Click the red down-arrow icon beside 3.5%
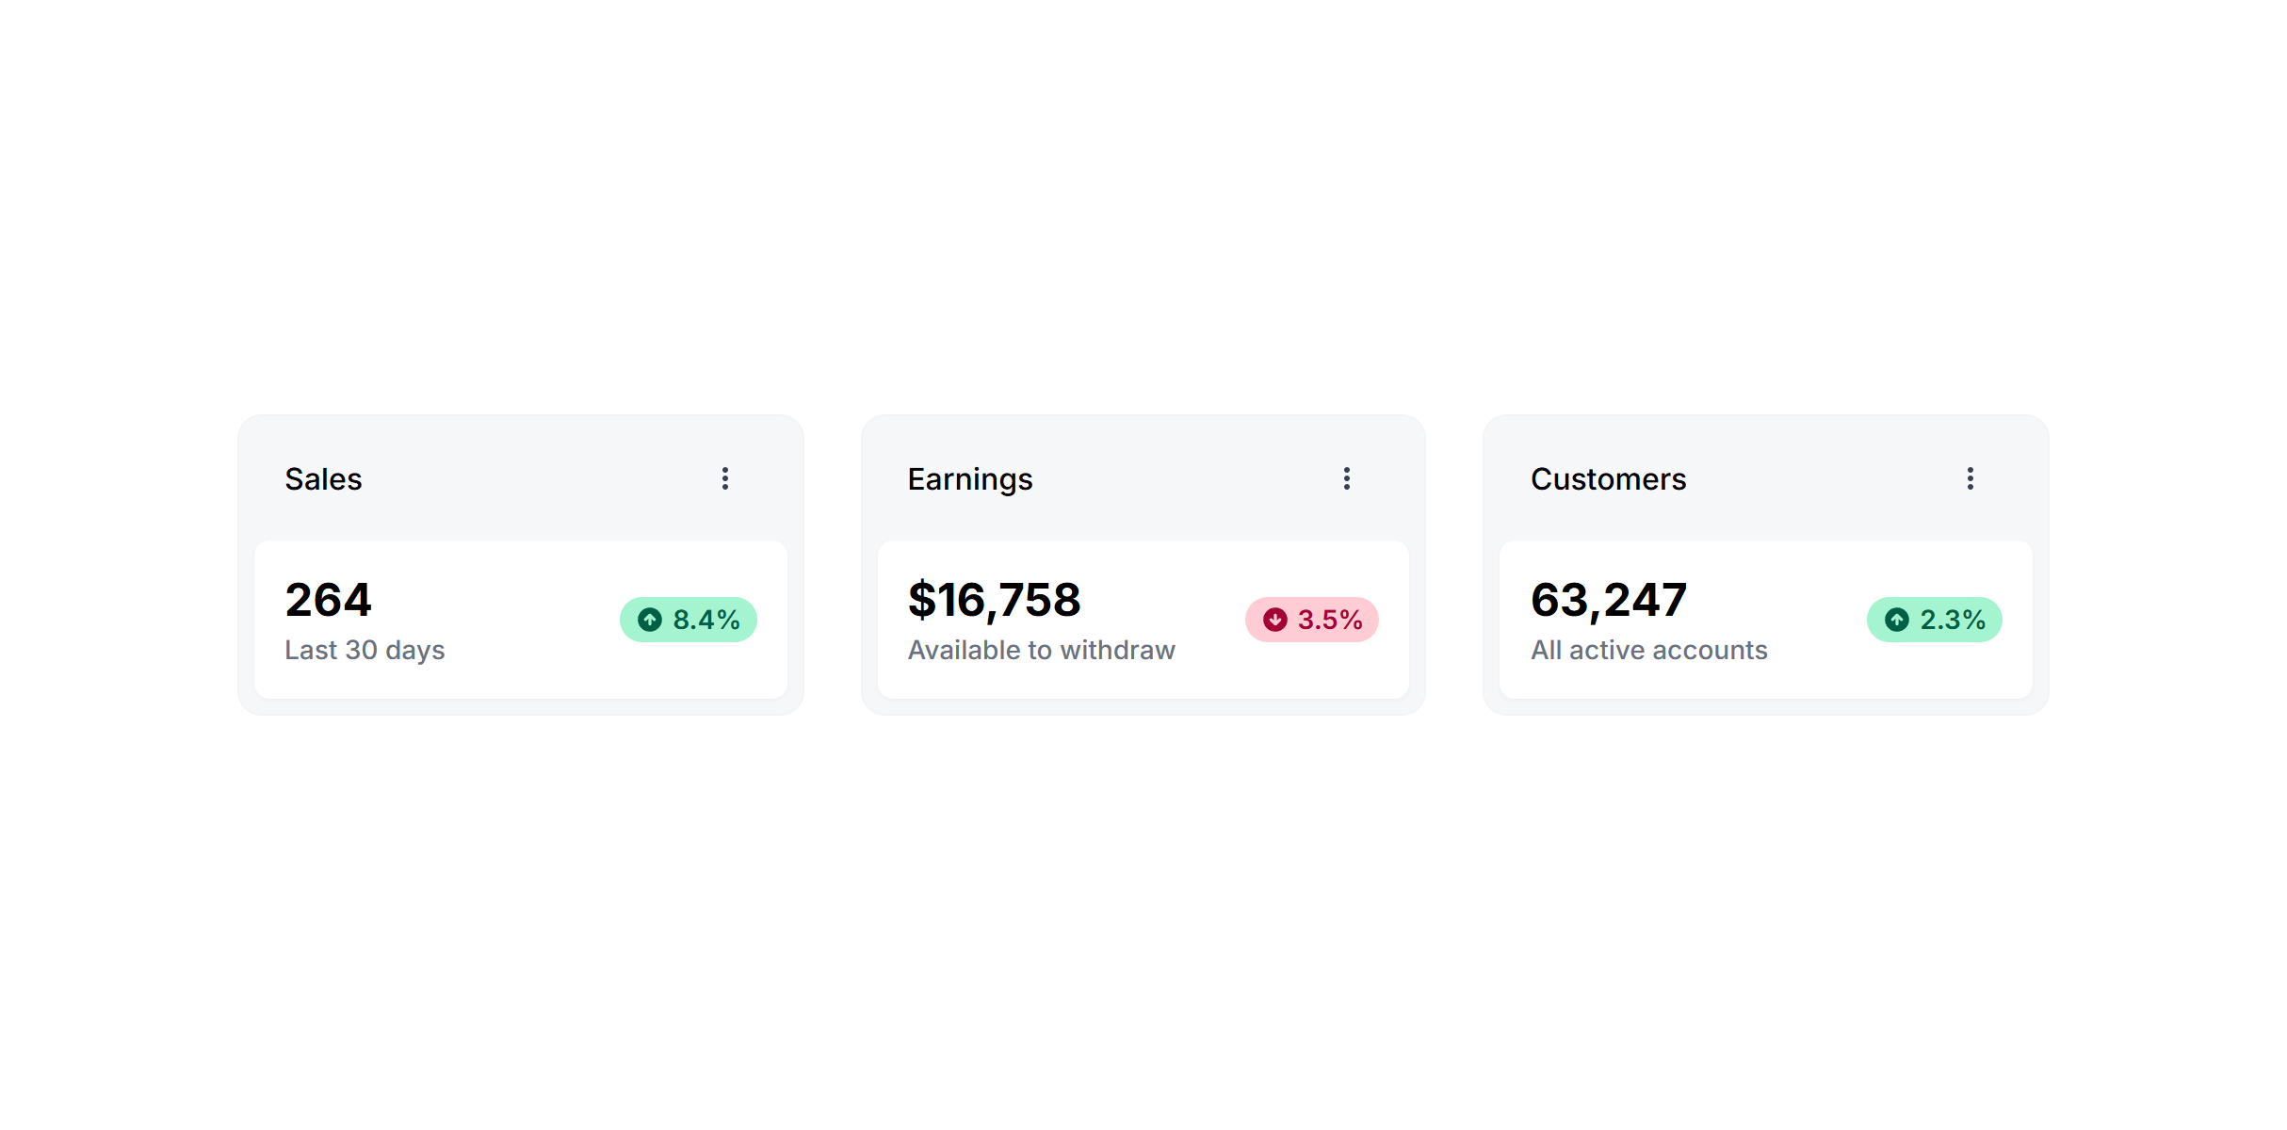Screen dimensions: 2287x1130 [1275, 620]
